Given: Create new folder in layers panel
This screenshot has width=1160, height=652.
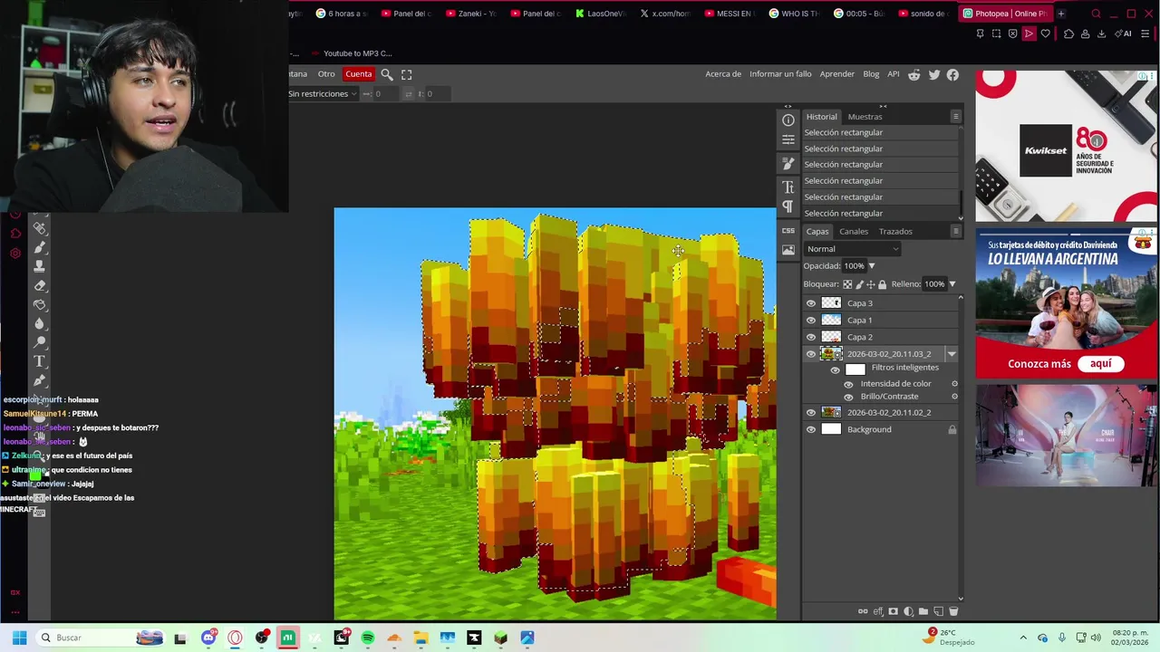Looking at the screenshot, I should pos(923,611).
